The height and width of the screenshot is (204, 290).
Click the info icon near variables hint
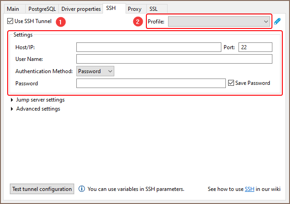[82, 189]
